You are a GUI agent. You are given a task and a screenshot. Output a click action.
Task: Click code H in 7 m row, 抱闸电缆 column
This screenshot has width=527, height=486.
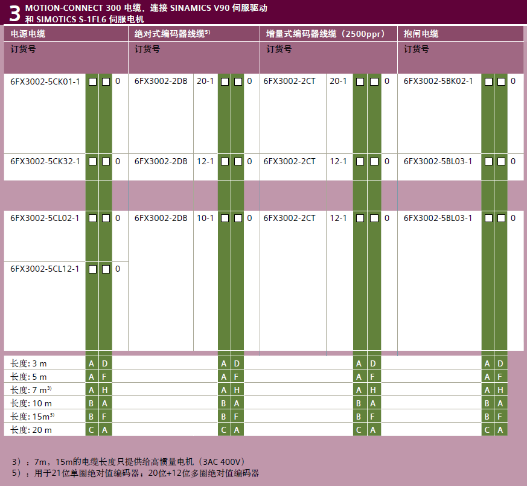pos(500,390)
